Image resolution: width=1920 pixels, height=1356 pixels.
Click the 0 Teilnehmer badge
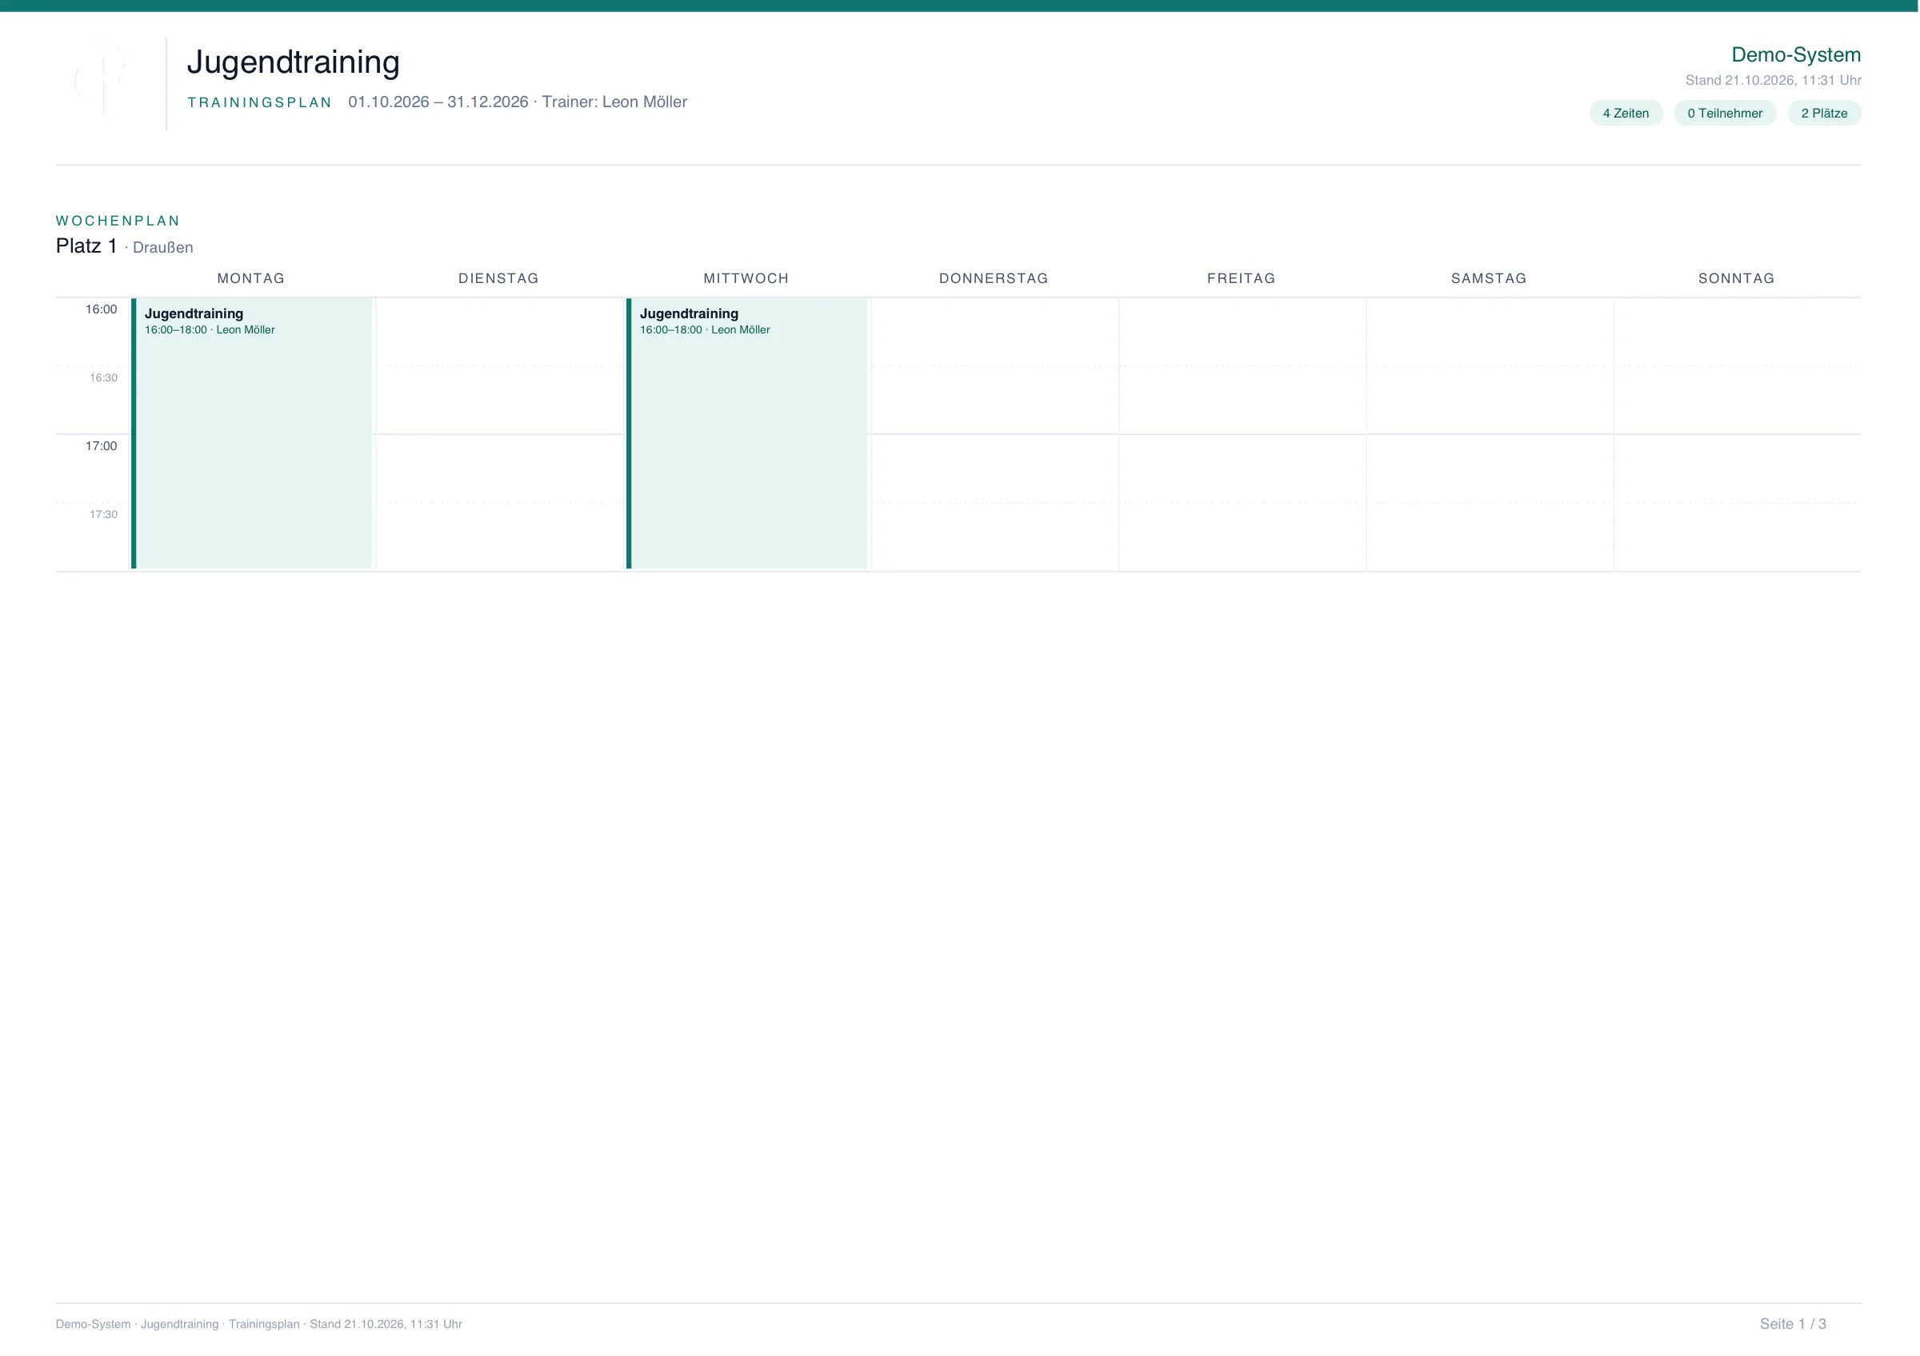point(1724,113)
